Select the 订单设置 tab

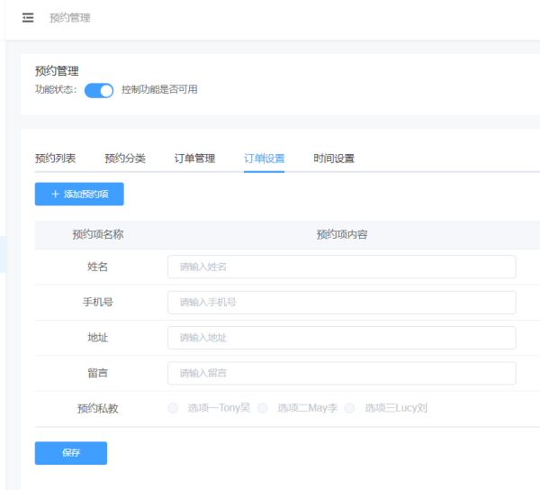264,159
